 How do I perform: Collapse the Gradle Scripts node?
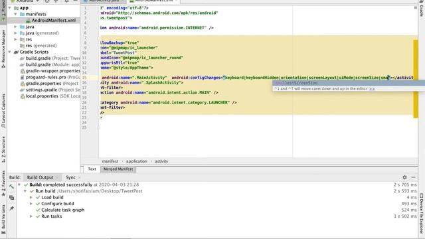[x=10, y=52]
